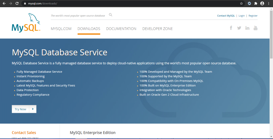Click the MySQL dolphin logo
This screenshot has height=139, width=273.
(x=26, y=23)
